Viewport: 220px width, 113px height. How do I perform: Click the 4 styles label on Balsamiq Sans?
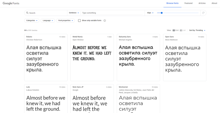coord(155,37)
